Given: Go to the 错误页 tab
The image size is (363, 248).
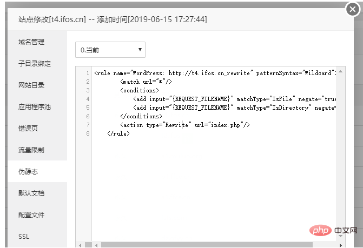Looking at the screenshot, I should pos(28,128).
